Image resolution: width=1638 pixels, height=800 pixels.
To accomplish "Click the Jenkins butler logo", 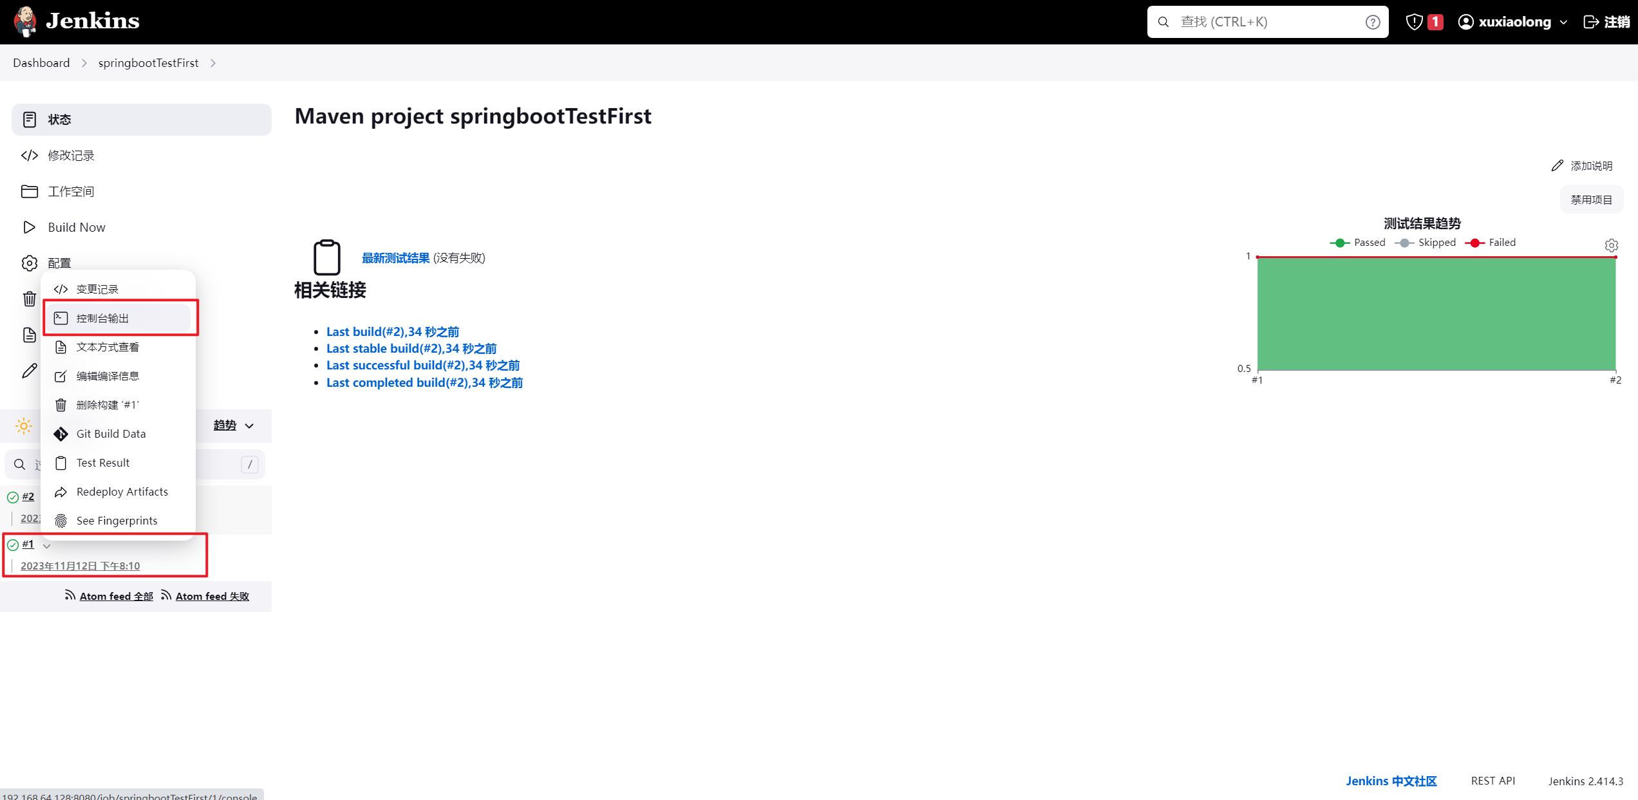I will point(25,21).
